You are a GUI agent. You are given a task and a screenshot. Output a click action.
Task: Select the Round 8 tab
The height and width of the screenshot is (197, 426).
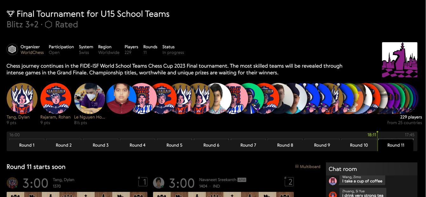[x=285, y=145]
